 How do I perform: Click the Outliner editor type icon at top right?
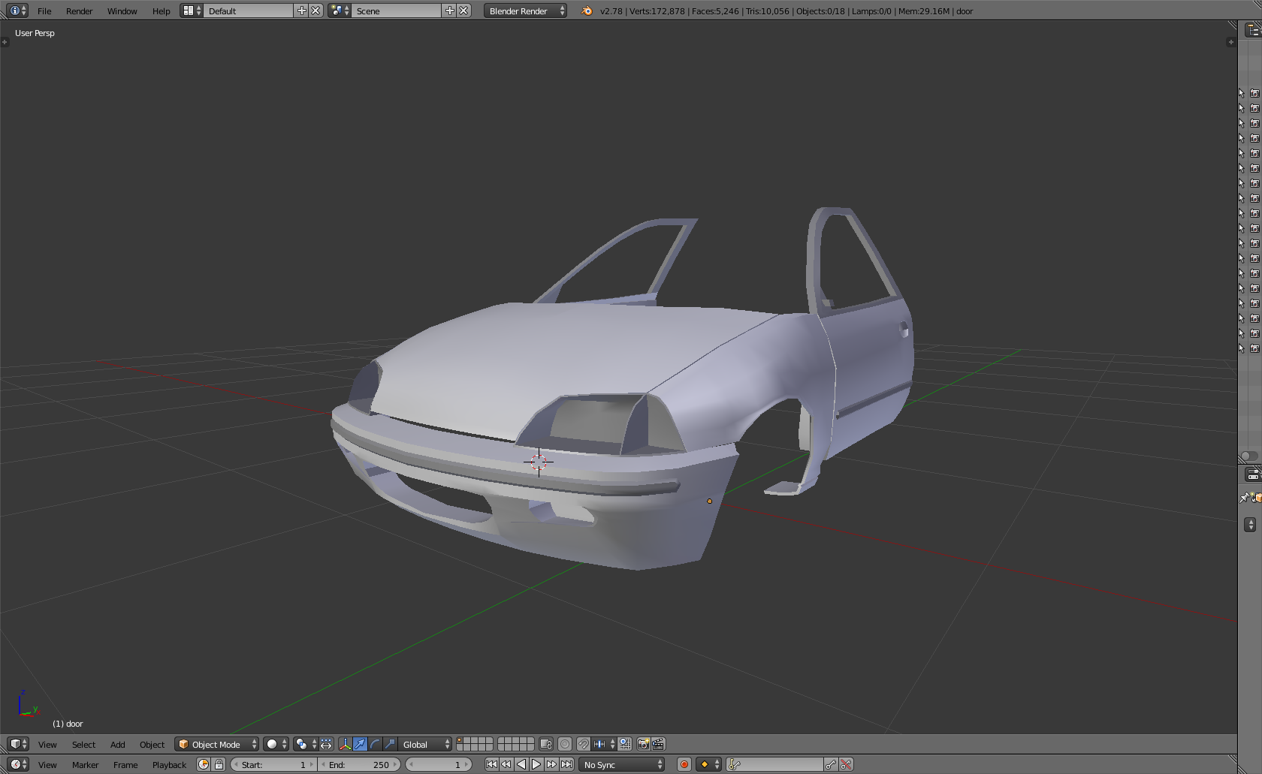tap(1253, 30)
